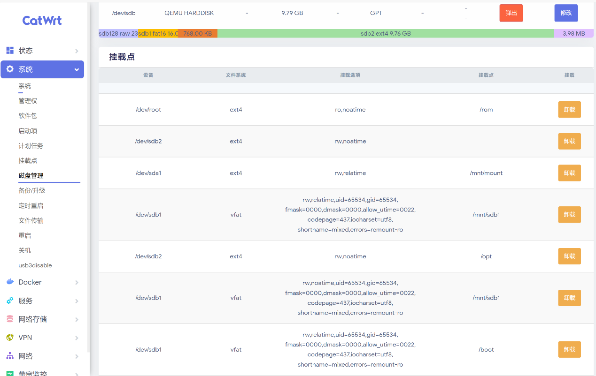Click the Docker whale icon
The width and height of the screenshot is (596, 376).
(10, 282)
